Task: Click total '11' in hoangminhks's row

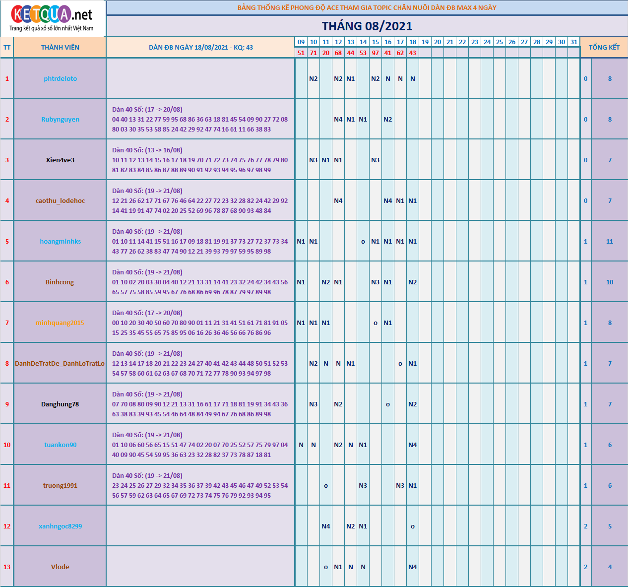Action: pos(610,242)
